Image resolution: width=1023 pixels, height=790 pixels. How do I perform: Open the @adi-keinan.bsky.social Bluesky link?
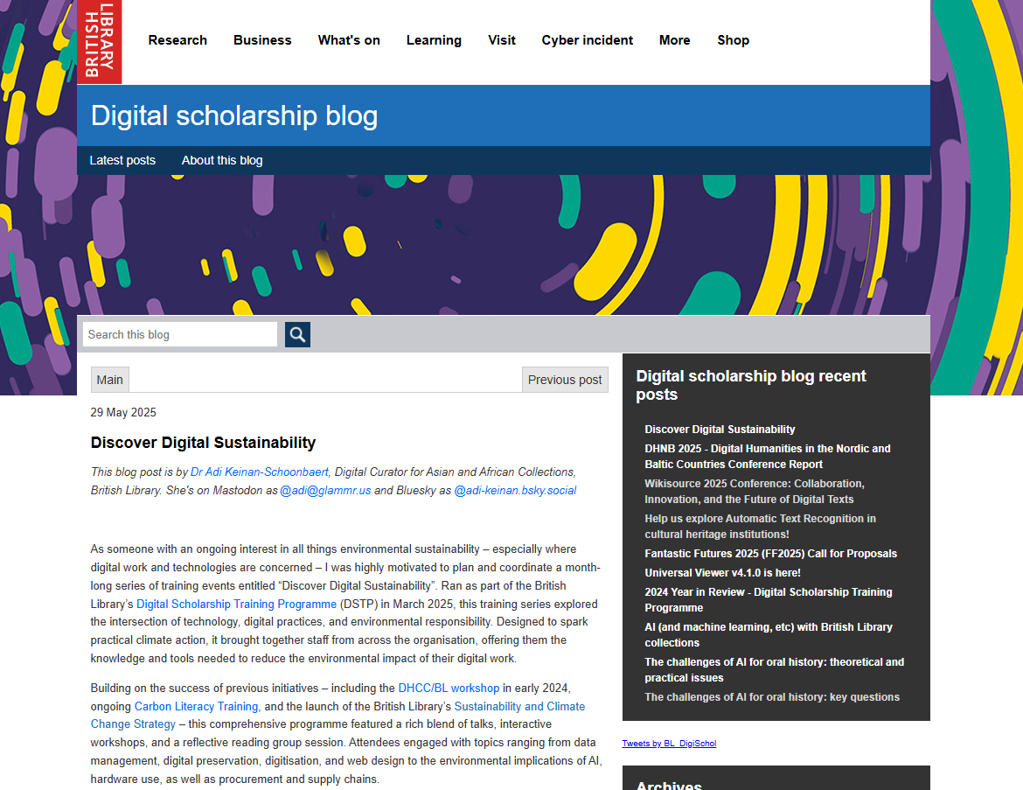coord(515,490)
